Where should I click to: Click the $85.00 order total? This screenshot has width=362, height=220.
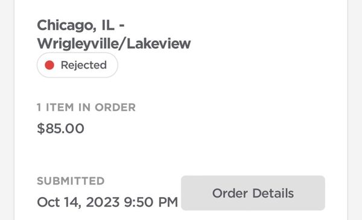[60, 128]
